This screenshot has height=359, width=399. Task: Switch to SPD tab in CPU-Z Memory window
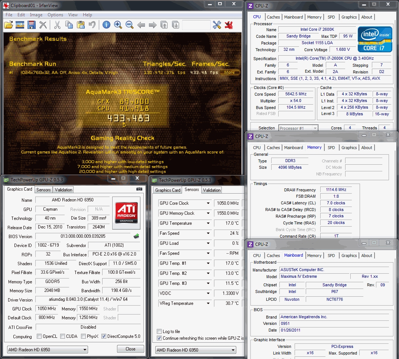pyautogui.click(x=331, y=148)
